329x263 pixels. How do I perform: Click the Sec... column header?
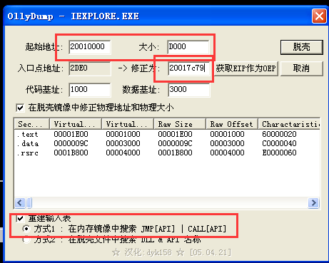pyautogui.click(x=31, y=124)
